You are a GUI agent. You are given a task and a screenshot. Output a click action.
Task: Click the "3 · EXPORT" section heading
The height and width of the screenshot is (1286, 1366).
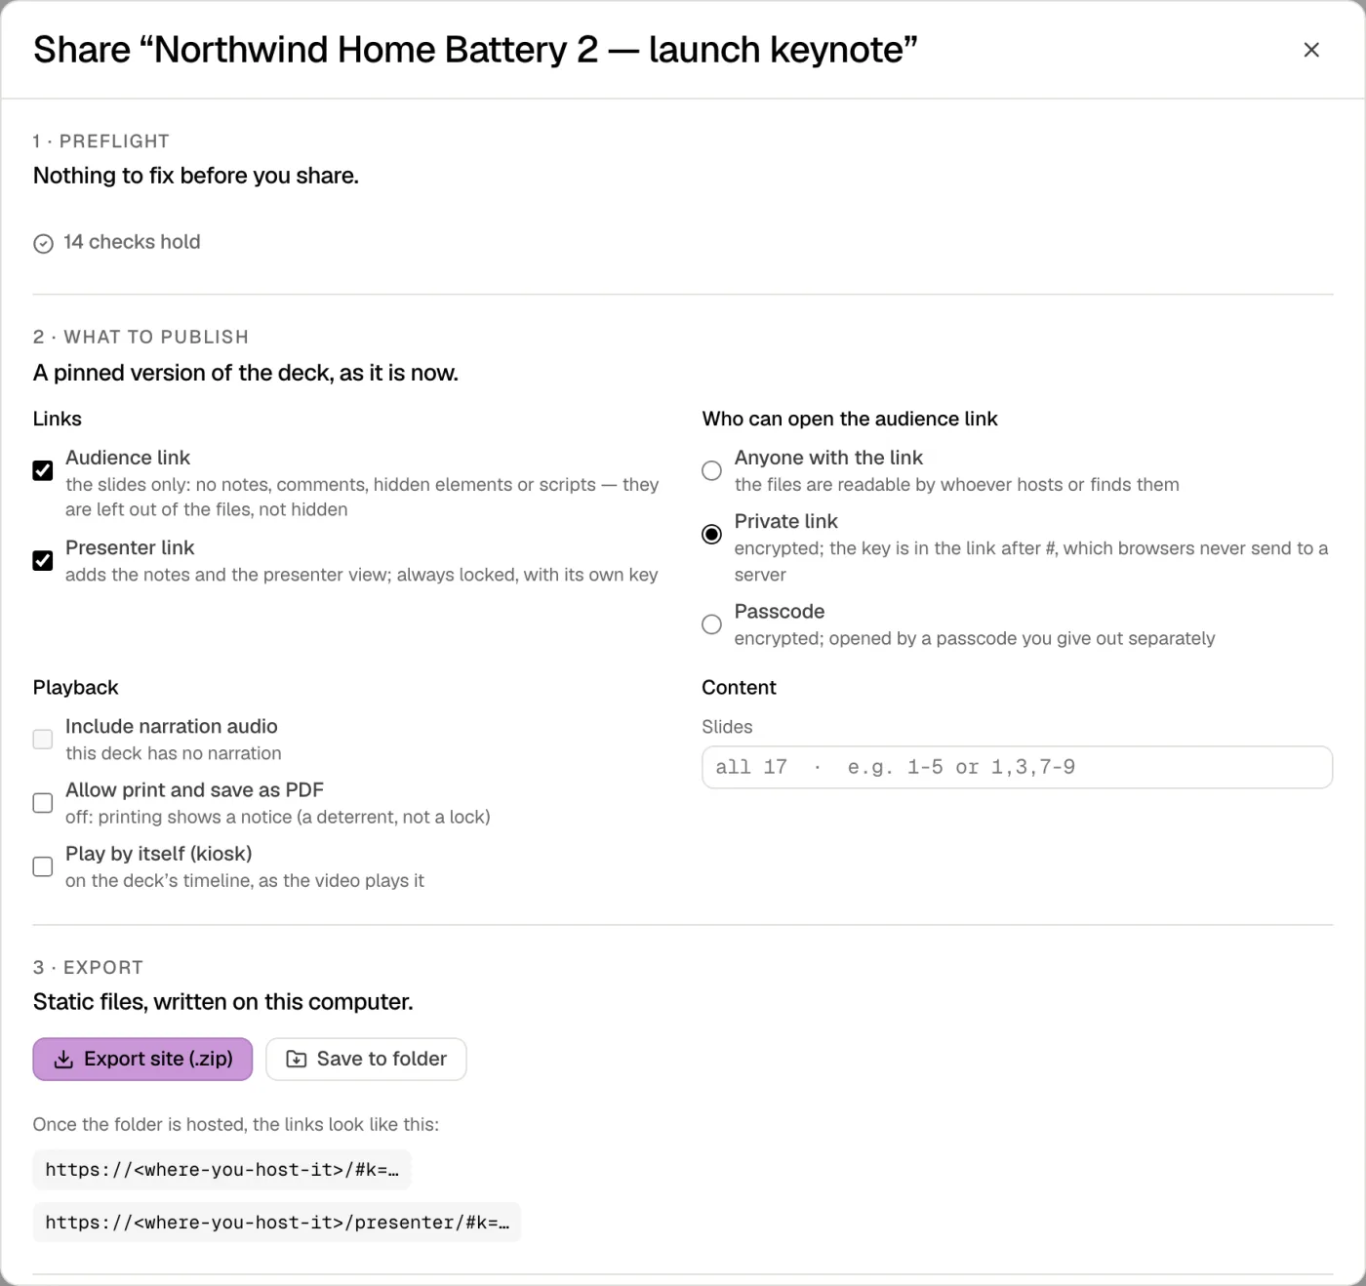(x=88, y=967)
